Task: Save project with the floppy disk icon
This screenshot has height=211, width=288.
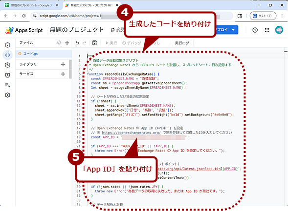Action: pyautogui.click(x=95, y=43)
